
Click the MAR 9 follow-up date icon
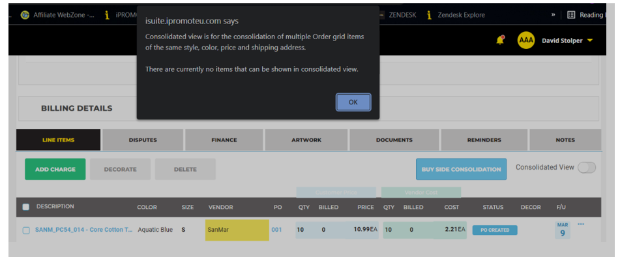pos(562,230)
